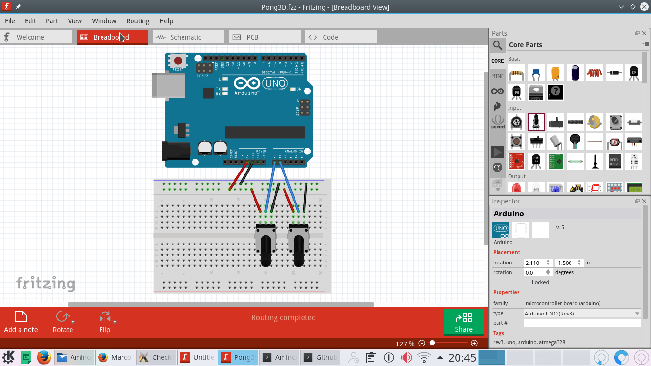The width and height of the screenshot is (651, 366).
Task: Open the Seeed parts bin
Action: (x=498, y=122)
